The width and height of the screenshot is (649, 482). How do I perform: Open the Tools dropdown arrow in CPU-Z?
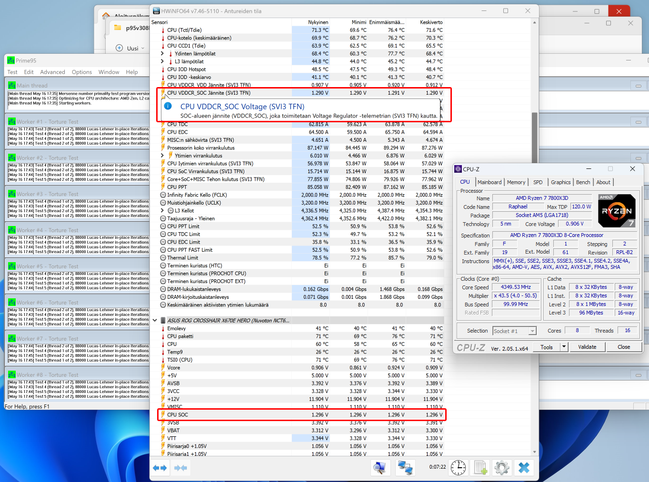click(564, 347)
